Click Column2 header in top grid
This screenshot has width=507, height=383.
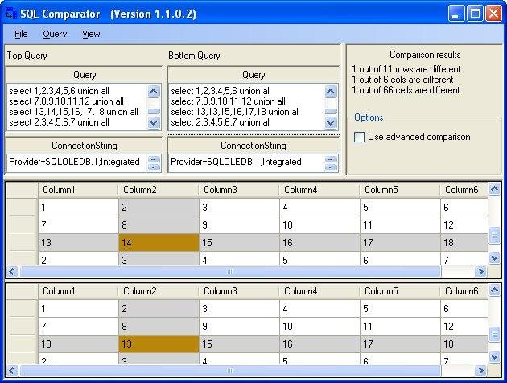tap(159, 190)
